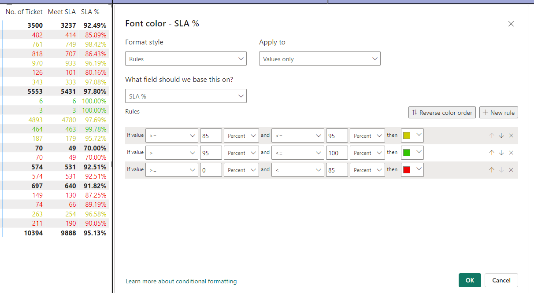Select the total 95.13% cell
Screen dimensions: 534x293
click(95, 233)
